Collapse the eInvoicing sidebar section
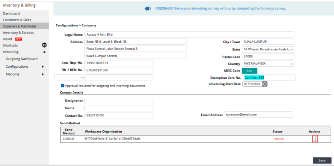The width and height of the screenshot is (334, 166). tap(44, 52)
